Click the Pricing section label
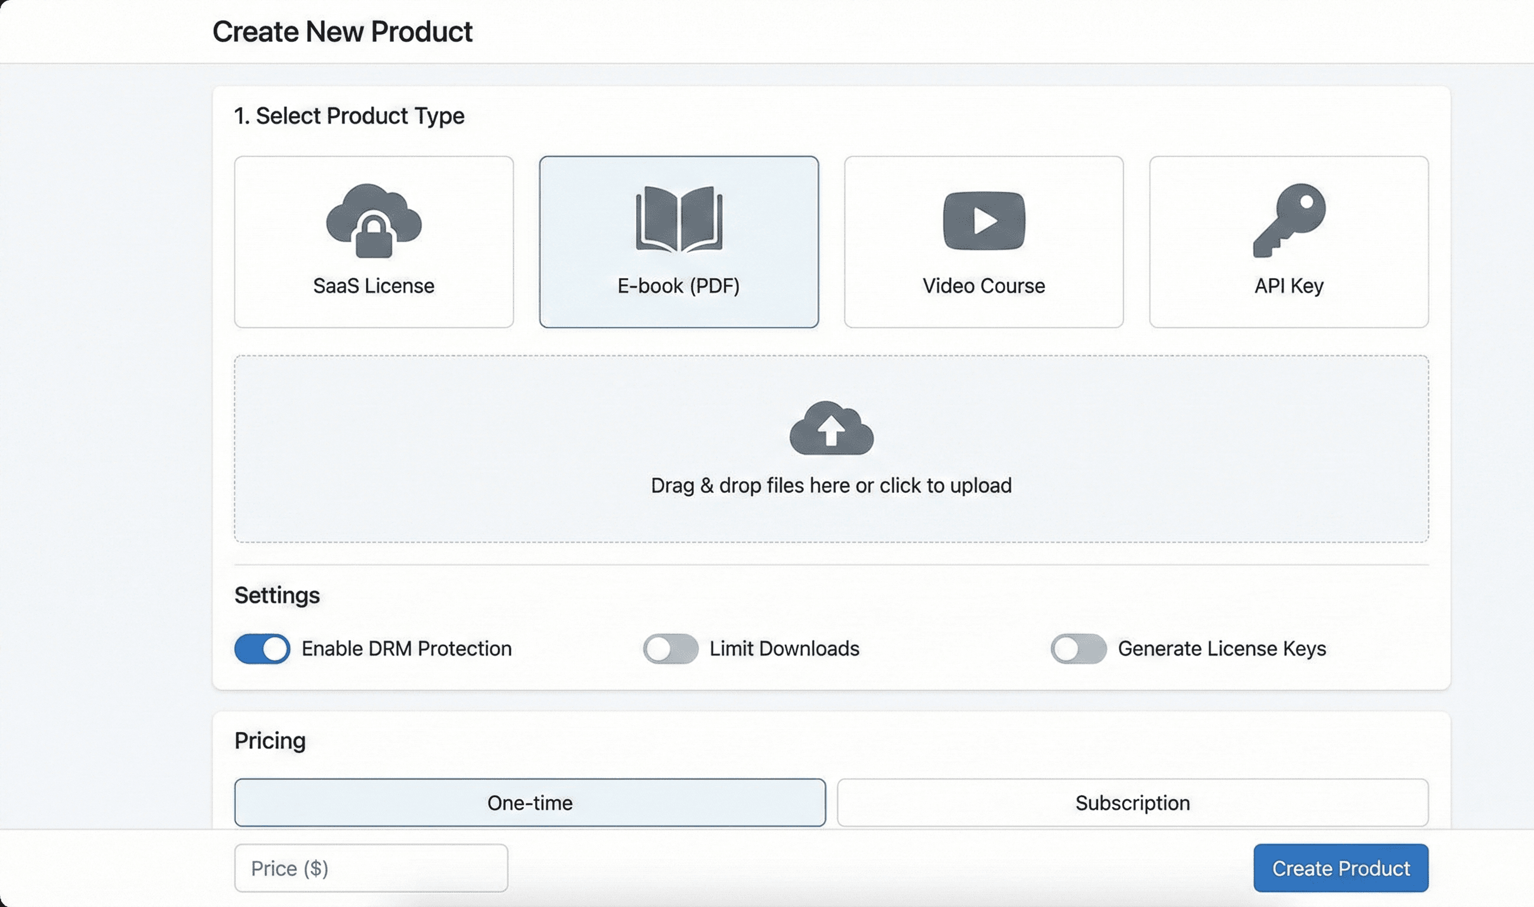This screenshot has width=1534, height=907. 269,739
